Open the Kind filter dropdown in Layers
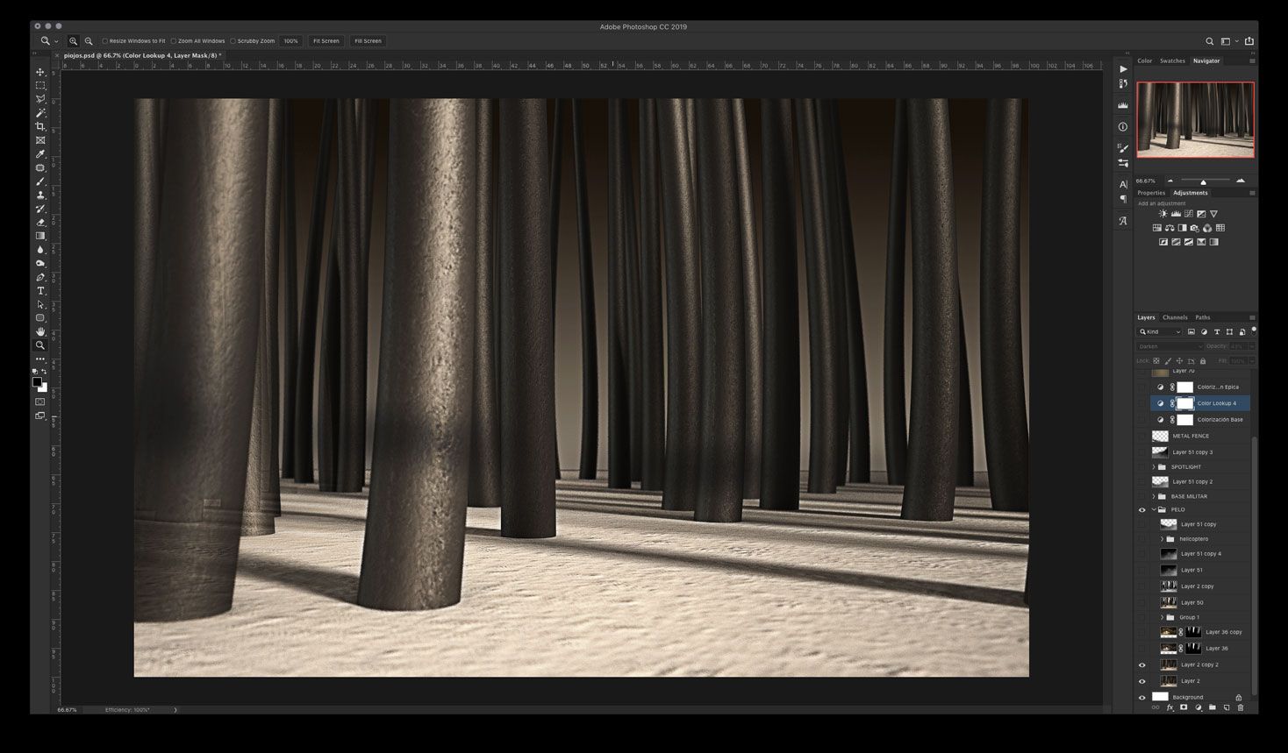 click(1160, 332)
